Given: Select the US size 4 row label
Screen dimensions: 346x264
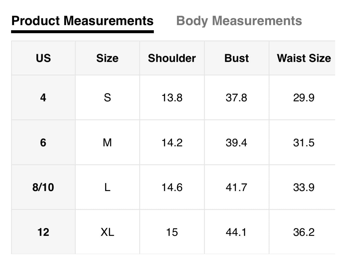Looking at the screenshot, I should point(43,98).
